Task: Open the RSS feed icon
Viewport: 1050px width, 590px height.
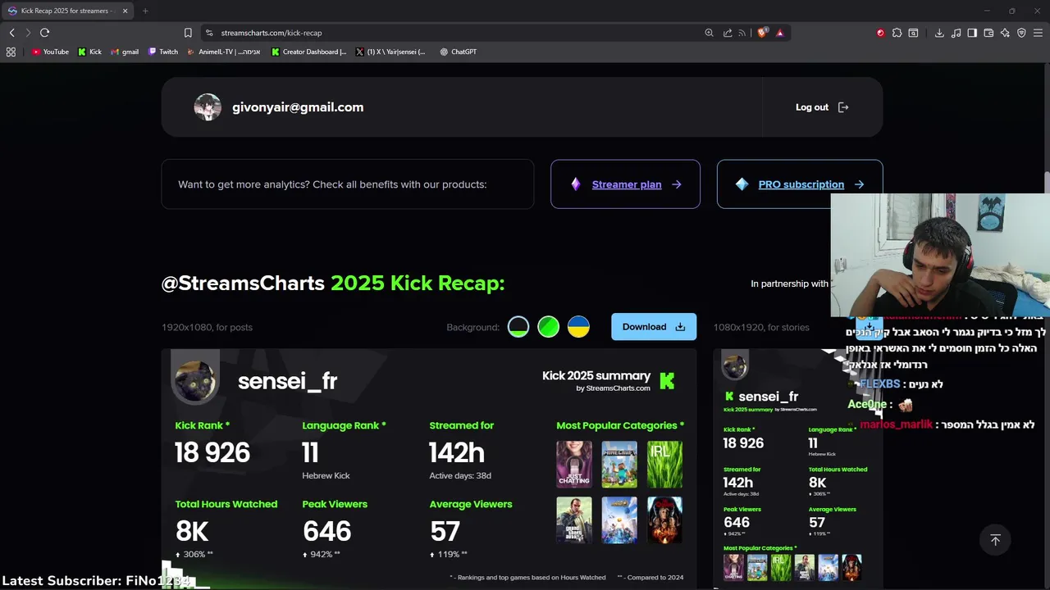Action: click(x=742, y=33)
